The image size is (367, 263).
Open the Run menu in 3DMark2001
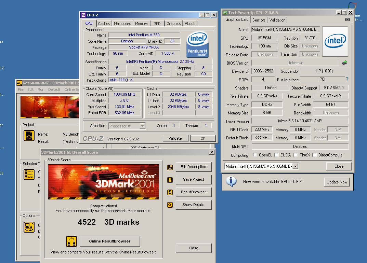point(41,89)
